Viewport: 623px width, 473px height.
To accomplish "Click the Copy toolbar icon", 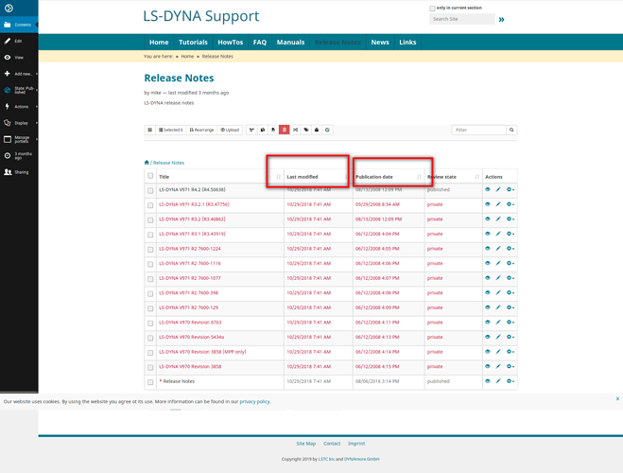I will [263, 130].
